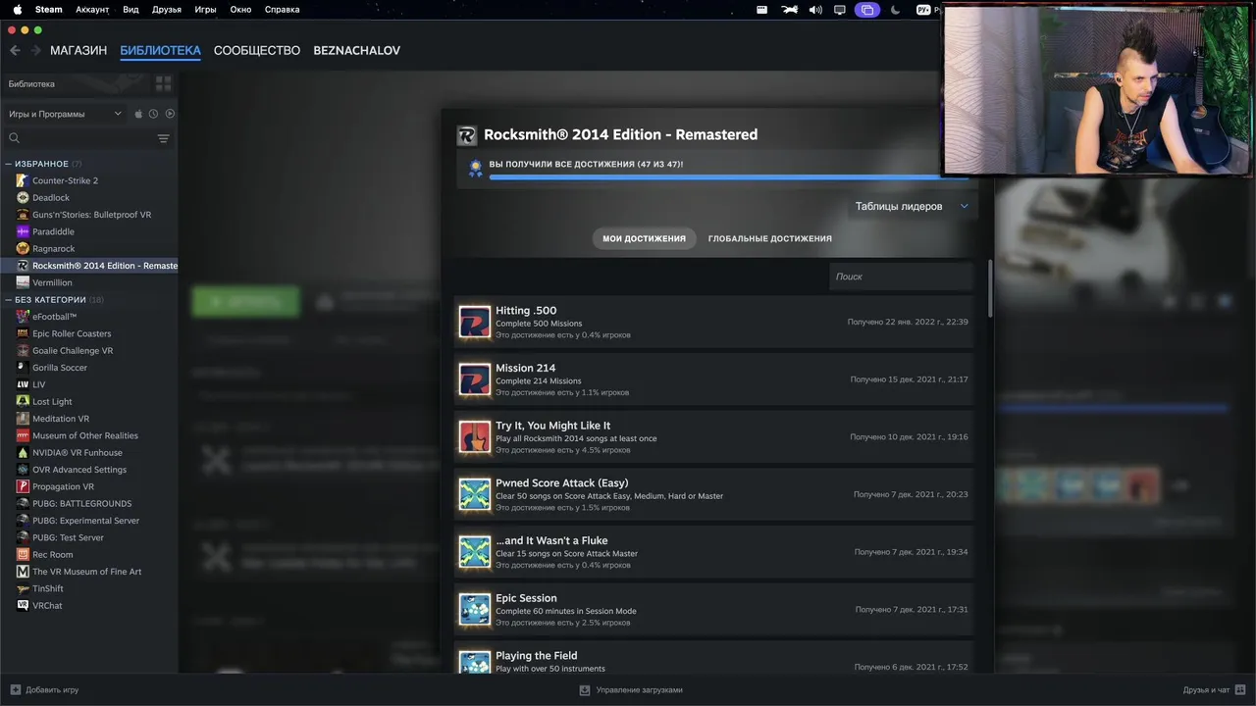Click the Try It, You Might Like It icon

coord(475,436)
